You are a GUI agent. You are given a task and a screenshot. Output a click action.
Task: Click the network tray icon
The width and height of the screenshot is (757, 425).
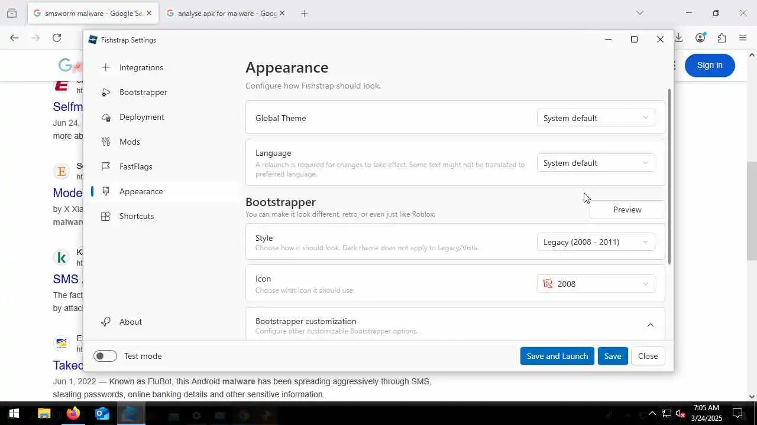pyautogui.click(x=667, y=413)
